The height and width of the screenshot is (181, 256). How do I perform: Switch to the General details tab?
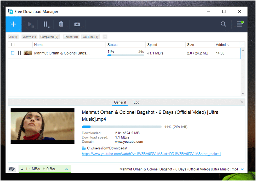(120, 102)
